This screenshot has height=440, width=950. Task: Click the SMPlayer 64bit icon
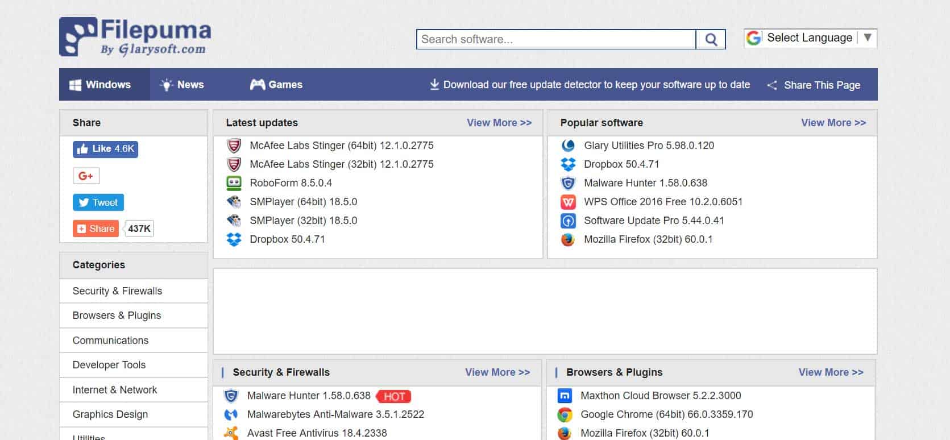(x=234, y=202)
